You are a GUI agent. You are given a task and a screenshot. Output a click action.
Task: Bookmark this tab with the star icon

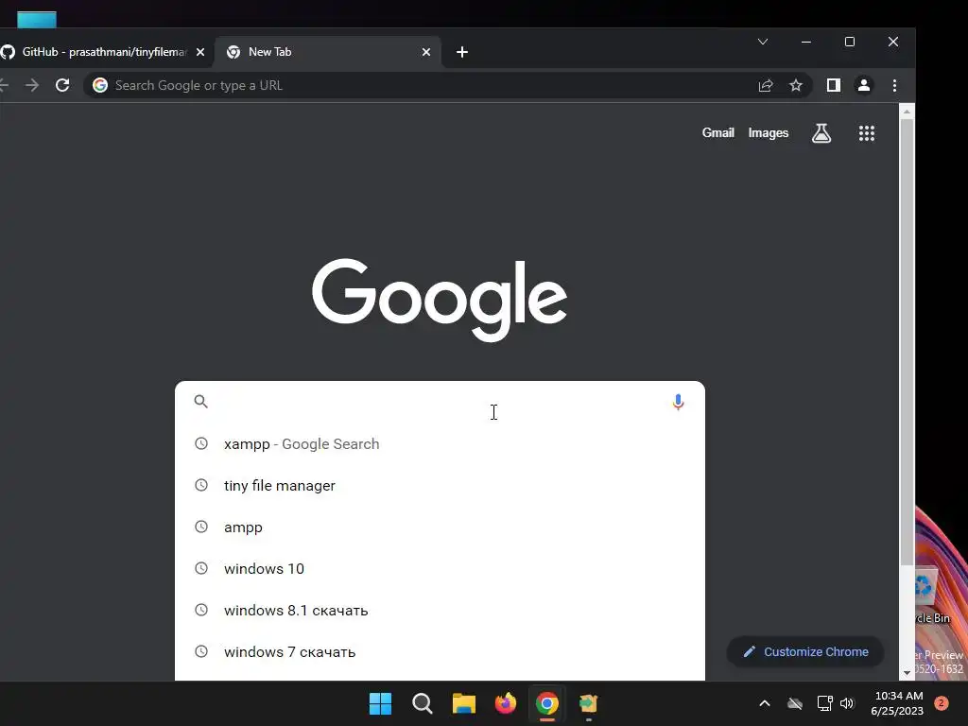(796, 85)
